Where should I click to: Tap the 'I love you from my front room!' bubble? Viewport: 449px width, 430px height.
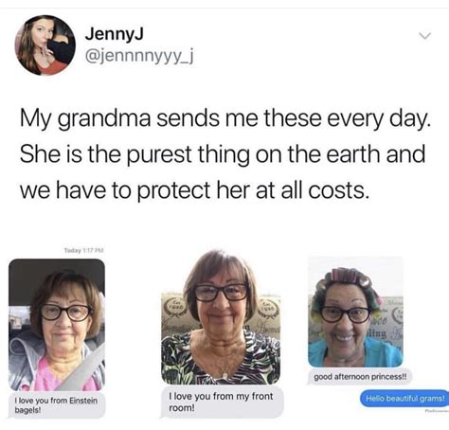(222, 401)
